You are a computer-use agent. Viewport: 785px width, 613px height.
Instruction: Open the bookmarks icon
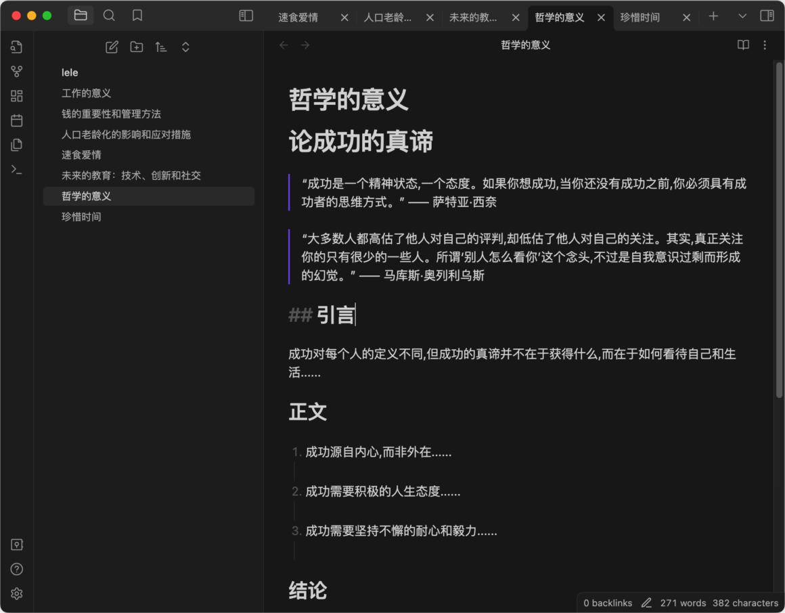click(137, 16)
